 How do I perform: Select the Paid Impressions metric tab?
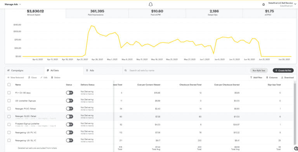[x=97, y=13]
